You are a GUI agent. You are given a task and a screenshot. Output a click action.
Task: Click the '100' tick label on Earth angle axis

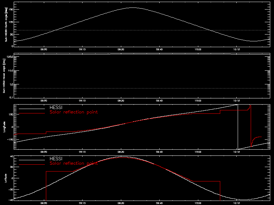coord(11,22)
